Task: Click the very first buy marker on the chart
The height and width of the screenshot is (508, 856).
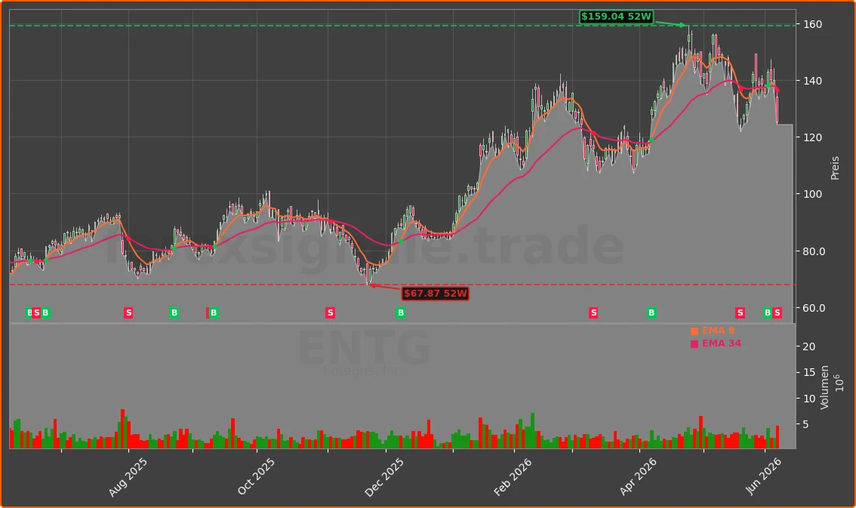Action: point(29,312)
